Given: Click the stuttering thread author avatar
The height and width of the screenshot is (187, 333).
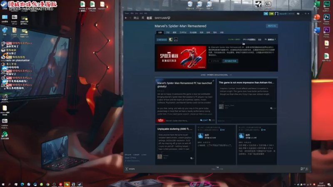Looking at the screenshot, I should (160, 157).
